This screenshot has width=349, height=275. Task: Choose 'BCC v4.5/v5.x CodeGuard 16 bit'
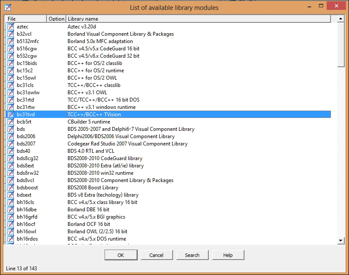(x=104, y=49)
